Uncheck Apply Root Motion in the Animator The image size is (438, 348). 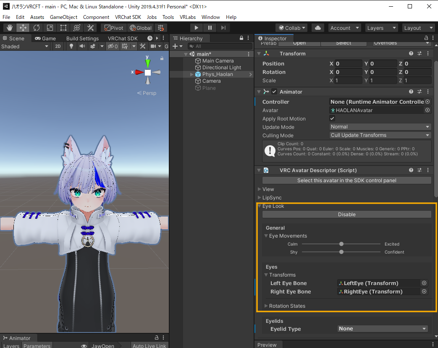[x=332, y=118]
